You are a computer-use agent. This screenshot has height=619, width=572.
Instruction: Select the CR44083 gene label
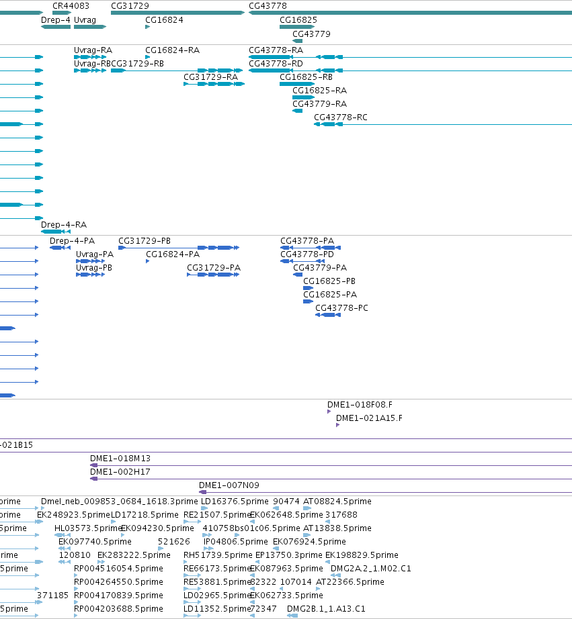point(71,6)
